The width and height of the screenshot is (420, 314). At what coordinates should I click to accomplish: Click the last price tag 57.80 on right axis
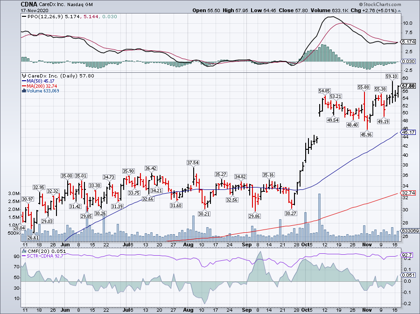(x=408, y=86)
